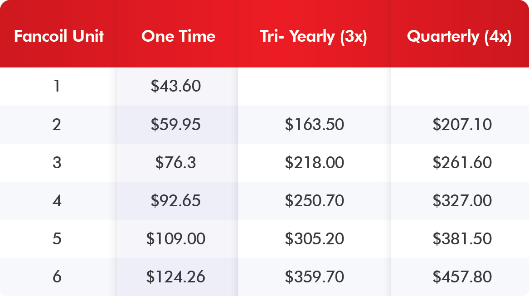Click the $76.3 one time price
This screenshot has width=529, height=296.
[x=176, y=162]
